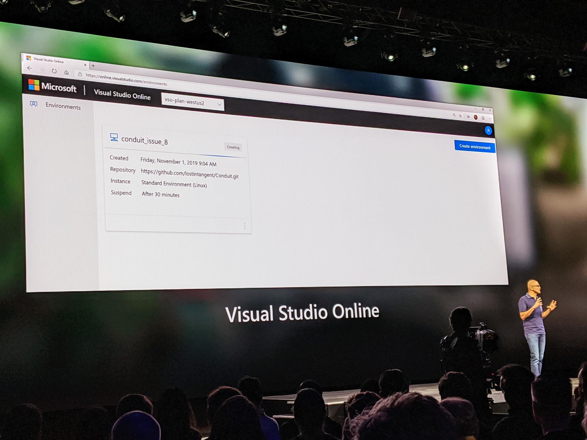Click the padlock icon in address bar
The width and height of the screenshot is (587, 440).
[x=80, y=75]
